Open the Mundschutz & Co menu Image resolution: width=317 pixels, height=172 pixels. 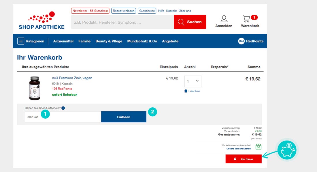pos(142,41)
